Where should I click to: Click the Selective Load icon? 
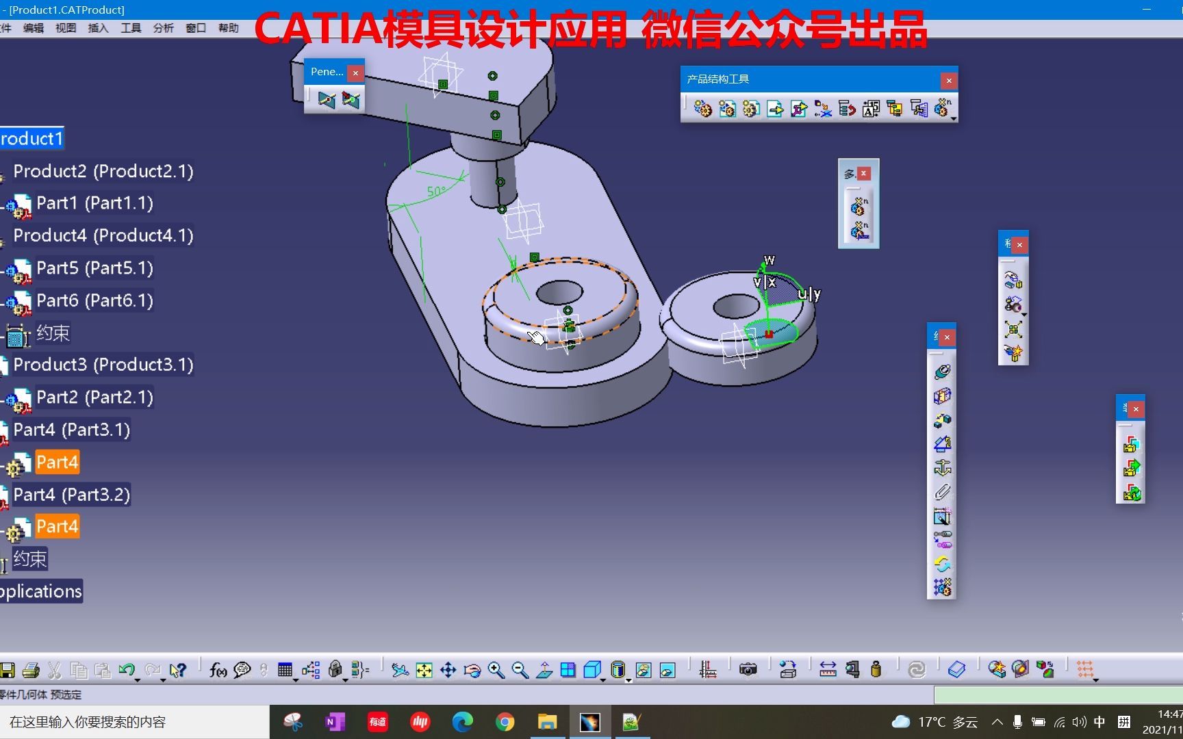(895, 109)
